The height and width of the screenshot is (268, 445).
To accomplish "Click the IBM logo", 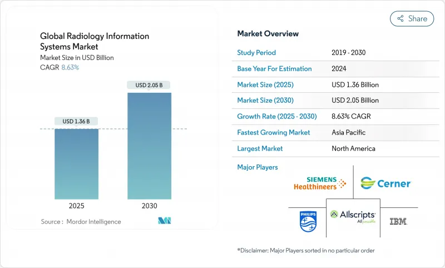I will click(398, 221).
